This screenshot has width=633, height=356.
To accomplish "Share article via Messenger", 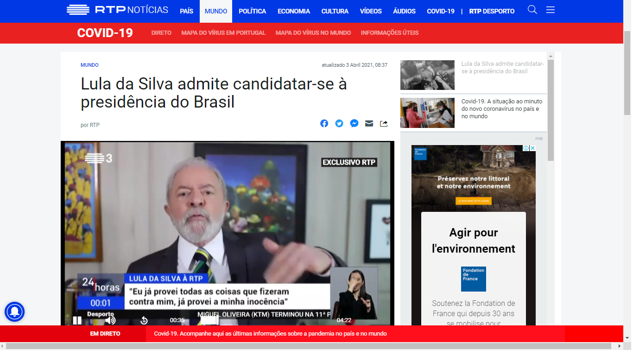I will [x=354, y=123].
